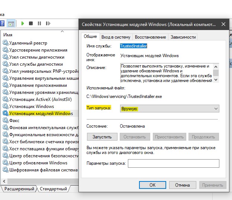Open Тип запуска dropdown showing Вручную
The height and width of the screenshot is (200, 232).
pos(170,109)
